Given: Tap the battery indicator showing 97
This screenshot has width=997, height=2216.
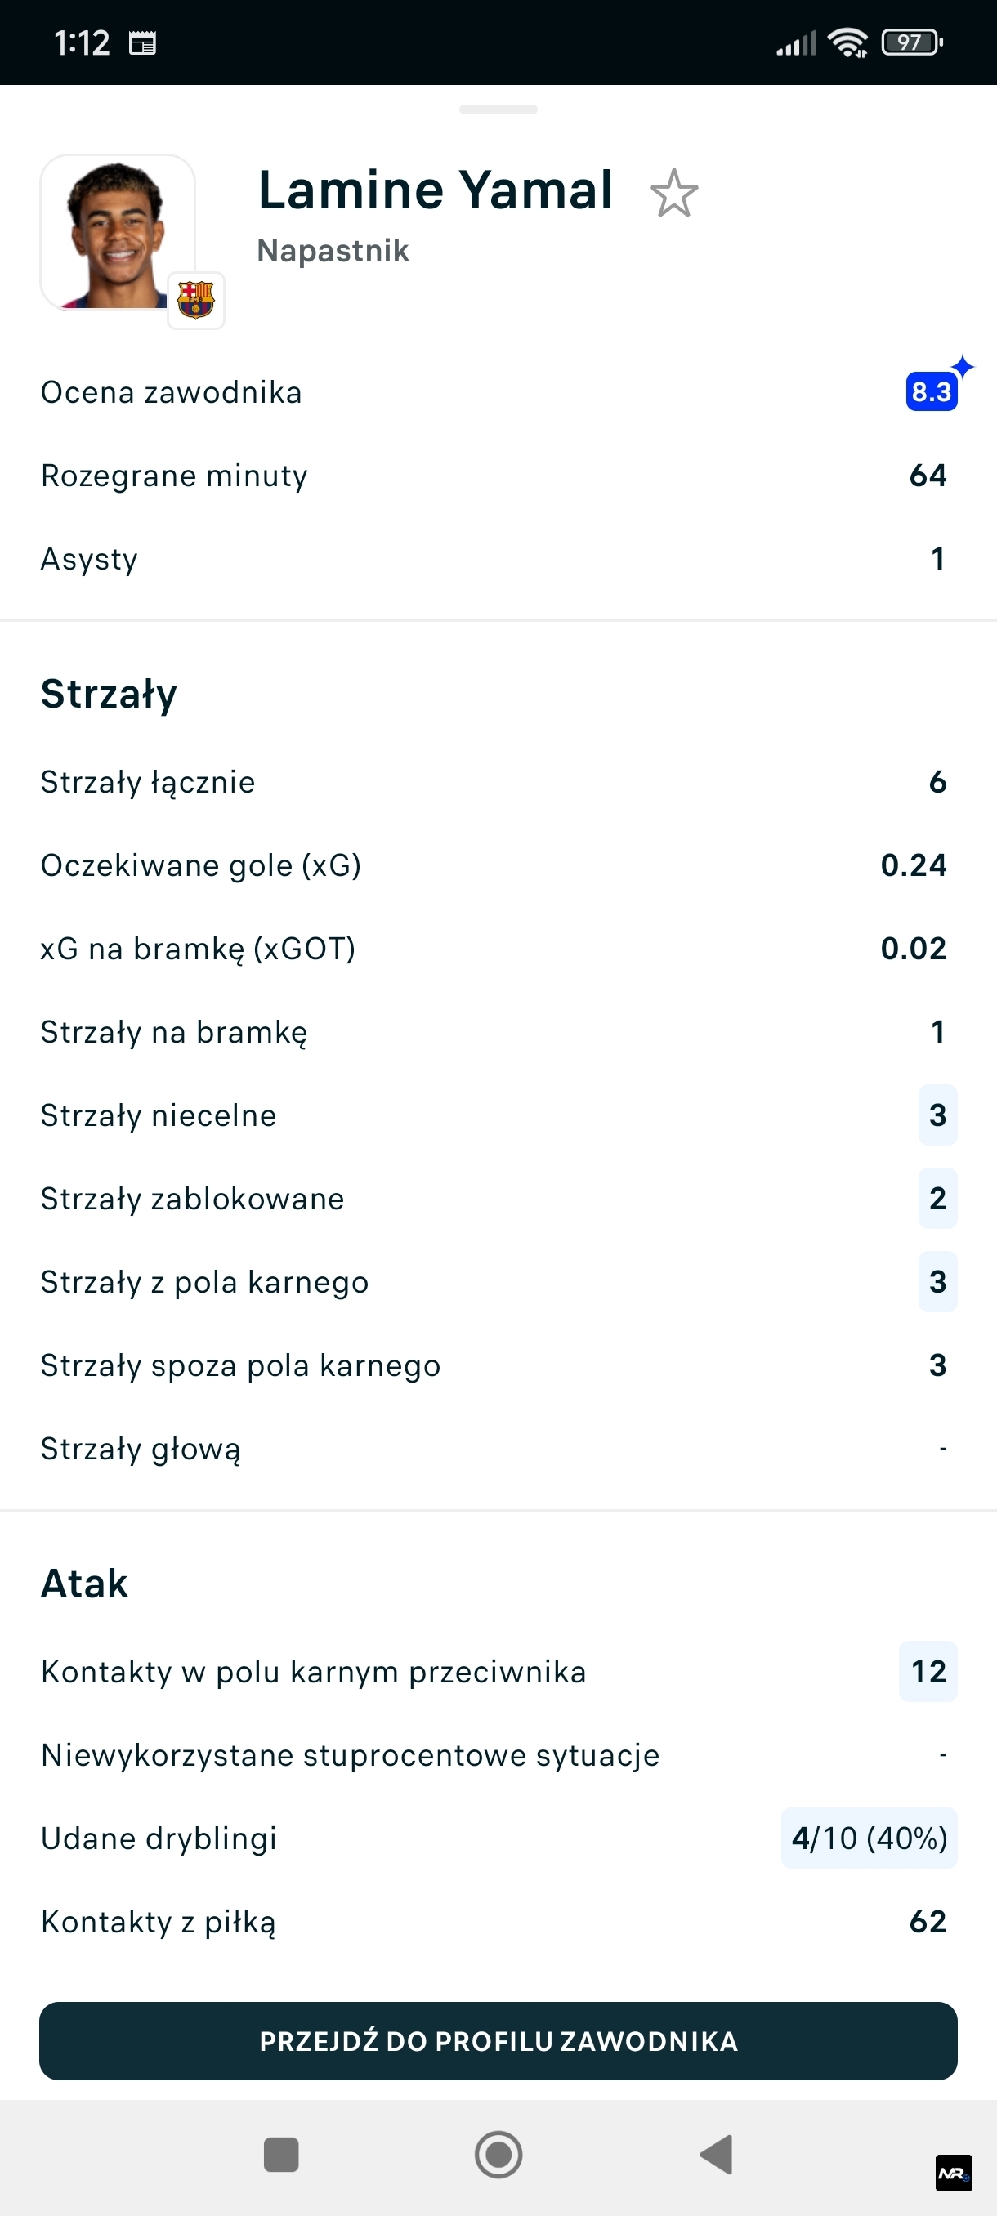Looking at the screenshot, I should tap(911, 42).
